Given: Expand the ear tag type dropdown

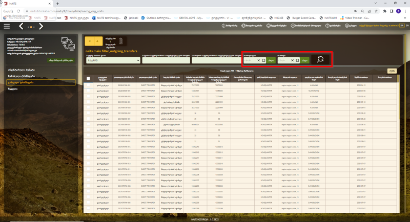Looking at the screenshot, I should click(x=113, y=60).
